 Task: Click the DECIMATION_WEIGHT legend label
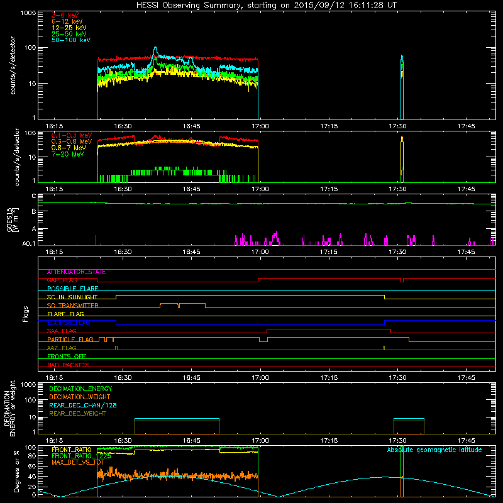coord(80,397)
